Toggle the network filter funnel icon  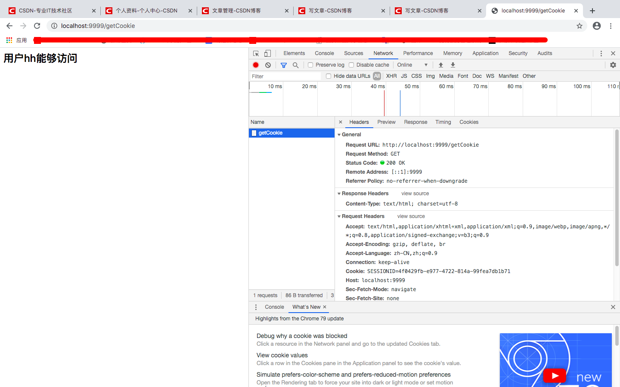pos(284,65)
